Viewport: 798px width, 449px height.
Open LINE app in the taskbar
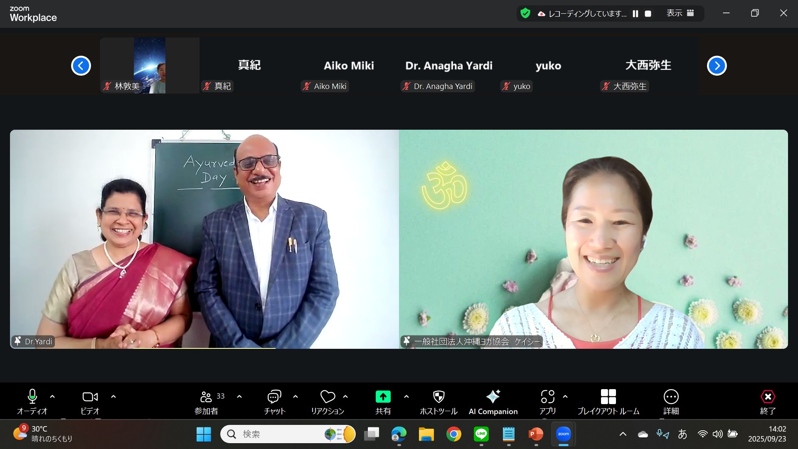481,434
